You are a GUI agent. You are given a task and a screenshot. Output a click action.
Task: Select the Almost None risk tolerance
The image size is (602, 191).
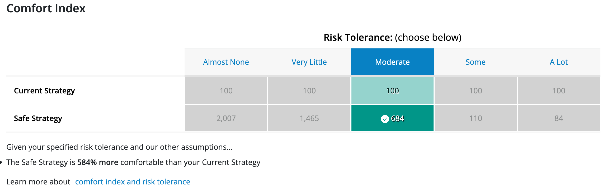(x=226, y=62)
